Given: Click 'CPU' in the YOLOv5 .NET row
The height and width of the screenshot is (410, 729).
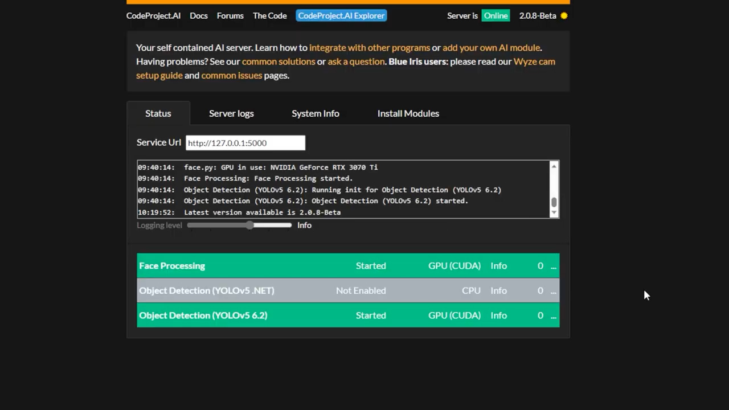Looking at the screenshot, I should pos(472,290).
